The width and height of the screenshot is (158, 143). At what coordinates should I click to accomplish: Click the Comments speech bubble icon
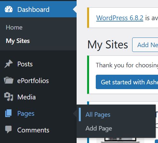pyautogui.click(x=8, y=130)
